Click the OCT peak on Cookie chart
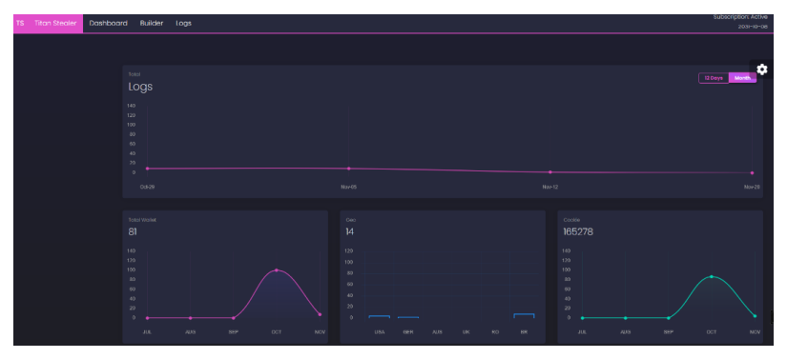This screenshot has width=787, height=359. (x=712, y=276)
